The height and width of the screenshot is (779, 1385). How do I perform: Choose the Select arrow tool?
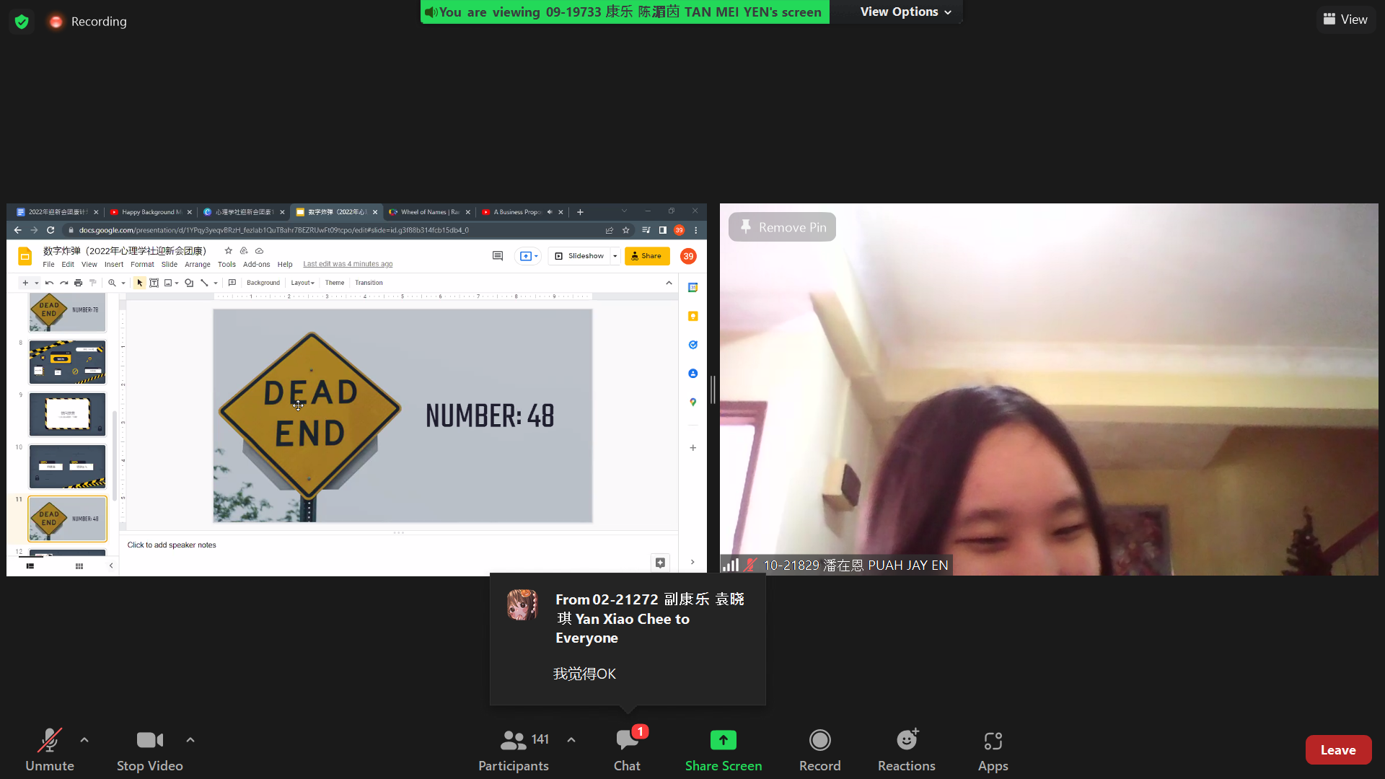click(139, 283)
